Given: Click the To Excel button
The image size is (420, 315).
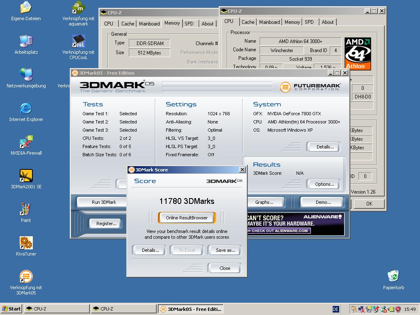Looking at the screenshot, I should [187, 250].
